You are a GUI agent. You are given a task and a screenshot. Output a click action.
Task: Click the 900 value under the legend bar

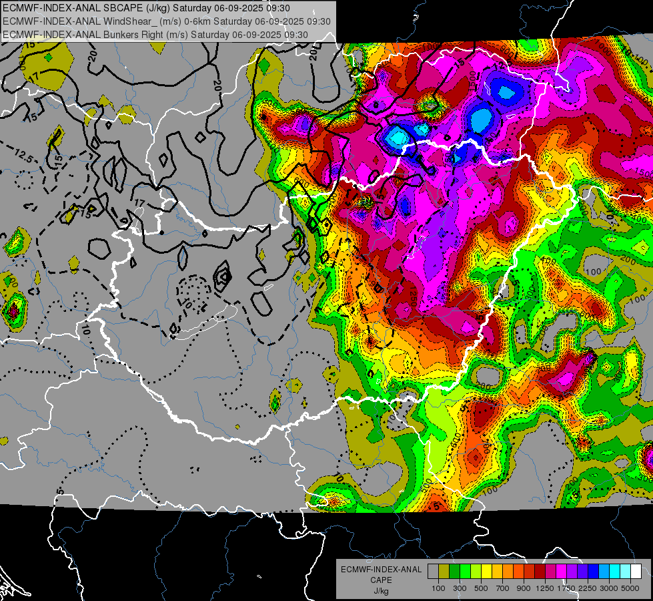click(524, 588)
